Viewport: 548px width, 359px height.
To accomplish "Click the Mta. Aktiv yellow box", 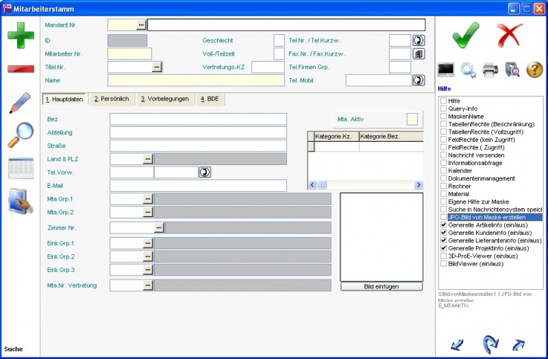I will [412, 119].
